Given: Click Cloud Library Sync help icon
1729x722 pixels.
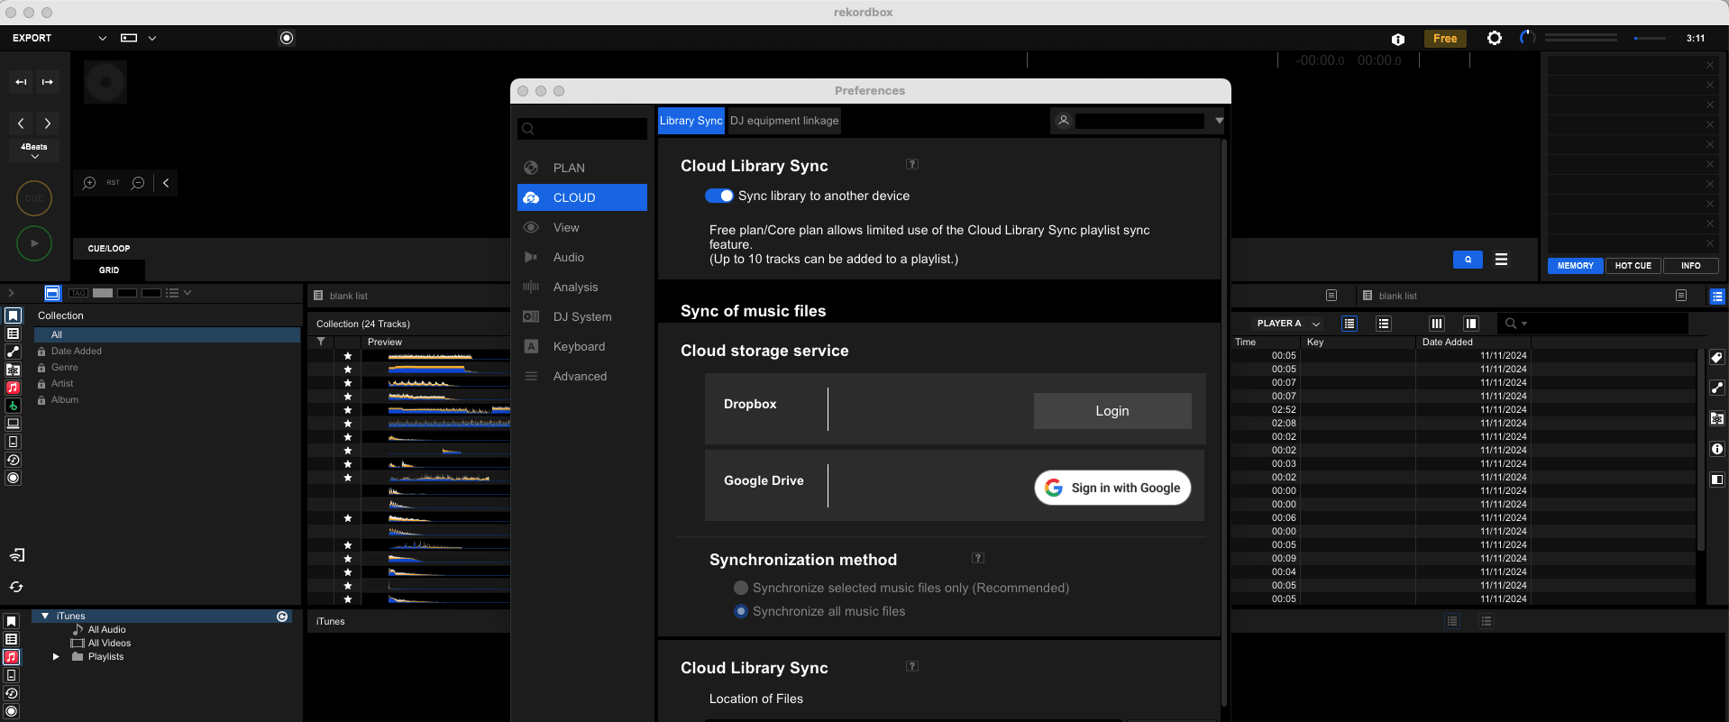Looking at the screenshot, I should coord(912,164).
